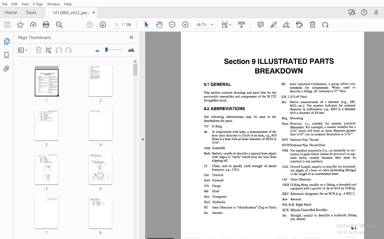Click the "9.1 GENERAL" heading text
Screen dimensions: 384x239
(x=217, y=85)
